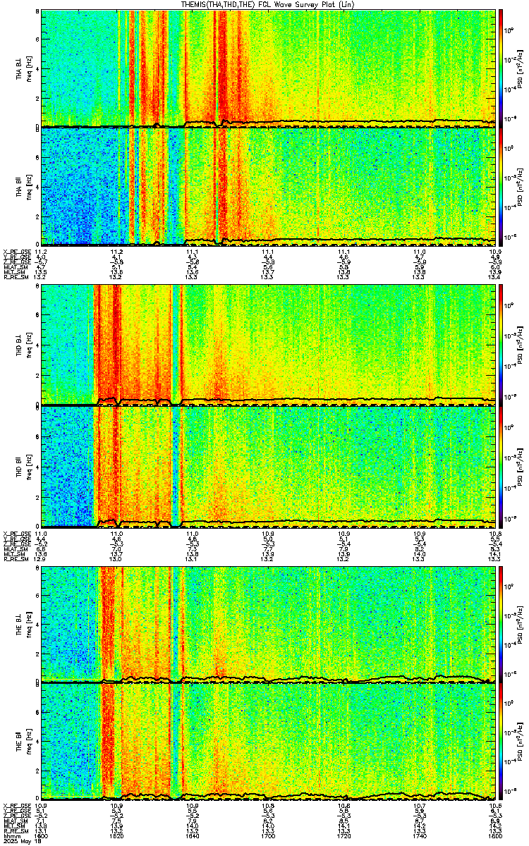Screen dimensions: 529x846
Task: Click the THE B-perpendicular spectrogram panel
Action: click(268, 624)
